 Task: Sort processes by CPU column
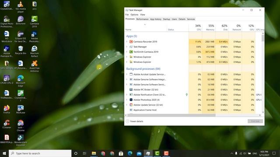pos(196,27)
